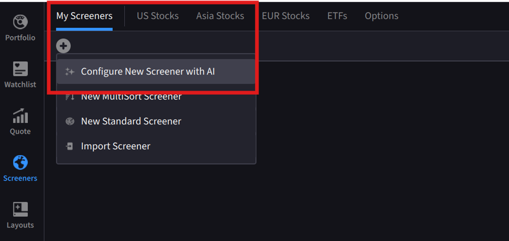509x241 pixels.
Task: Go to the ETFs tab
Action: (337, 16)
